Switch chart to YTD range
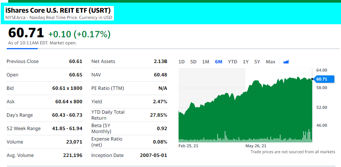Image resolution: width=341 pixels, height=167 pixels. [232, 62]
